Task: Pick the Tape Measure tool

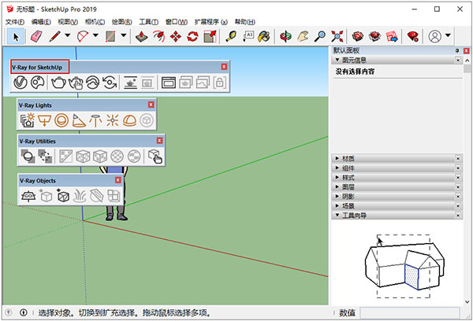Action: tap(231, 36)
